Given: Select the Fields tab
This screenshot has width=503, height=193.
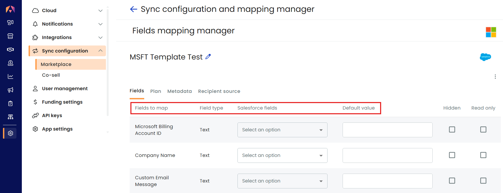Looking at the screenshot, I should 137,91.
